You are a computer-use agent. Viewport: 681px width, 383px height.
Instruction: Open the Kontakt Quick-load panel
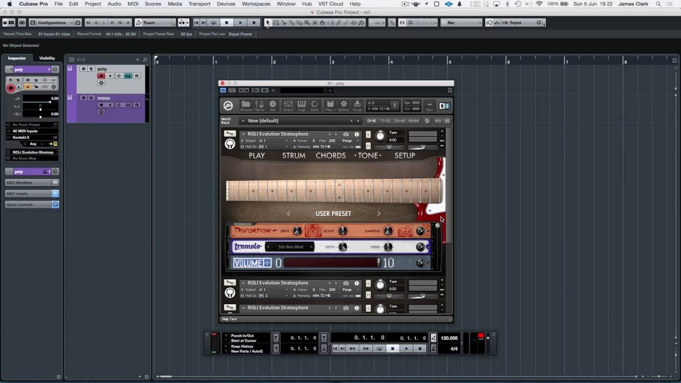tap(314, 105)
